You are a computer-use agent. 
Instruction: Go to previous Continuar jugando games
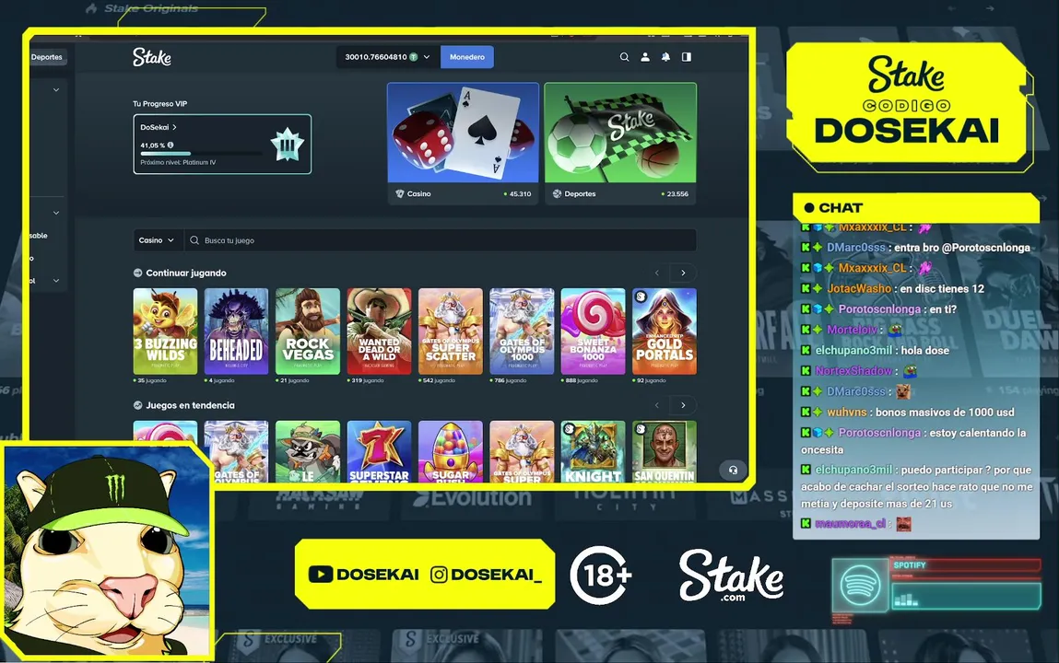(x=657, y=273)
